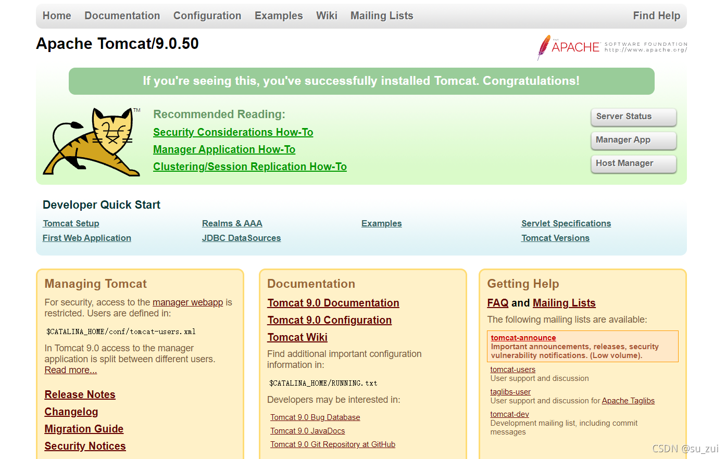Image resolution: width=726 pixels, height=459 pixels.
Task: Go to Configuration in the top nav bar
Action: coord(207,16)
